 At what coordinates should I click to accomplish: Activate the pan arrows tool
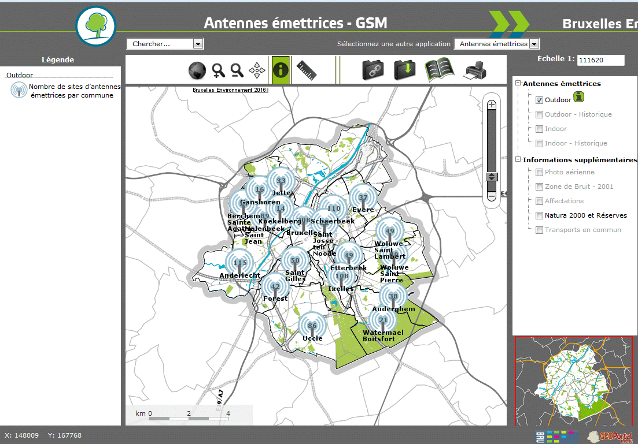[x=257, y=70]
